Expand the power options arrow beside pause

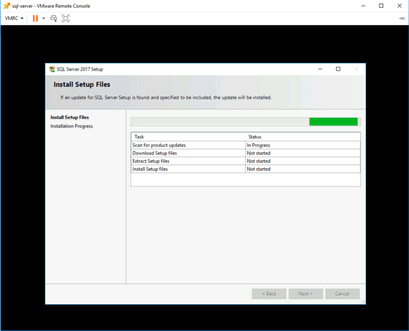point(44,18)
